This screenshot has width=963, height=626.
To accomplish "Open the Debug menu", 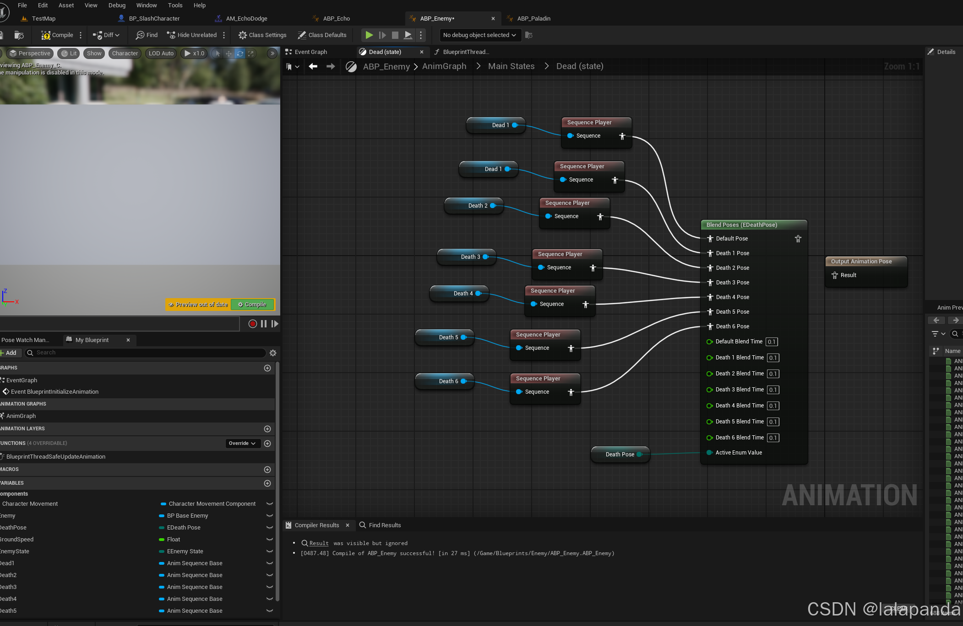I will [x=117, y=5].
